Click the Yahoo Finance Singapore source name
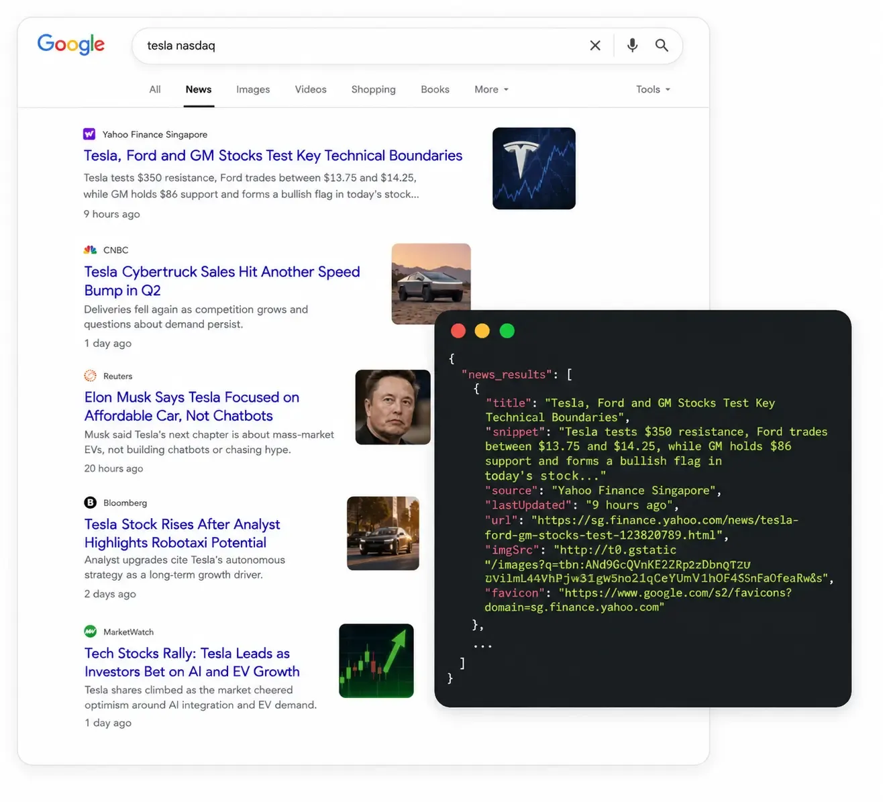Viewport: 883px width, 802px height. tap(155, 134)
